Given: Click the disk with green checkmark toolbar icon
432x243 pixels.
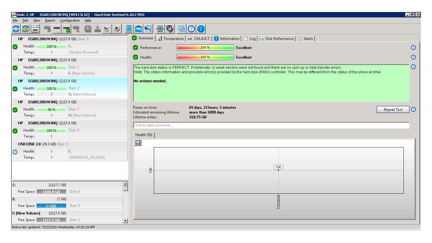Looking at the screenshot, I should 67,29.
